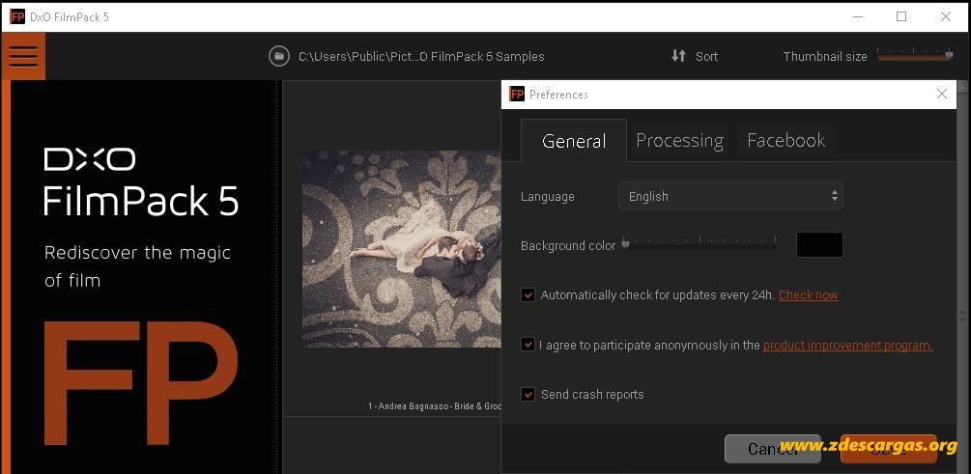This screenshot has width=971, height=474.
Task: Open the folder browse icon
Action: pyautogui.click(x=279, y=56)
